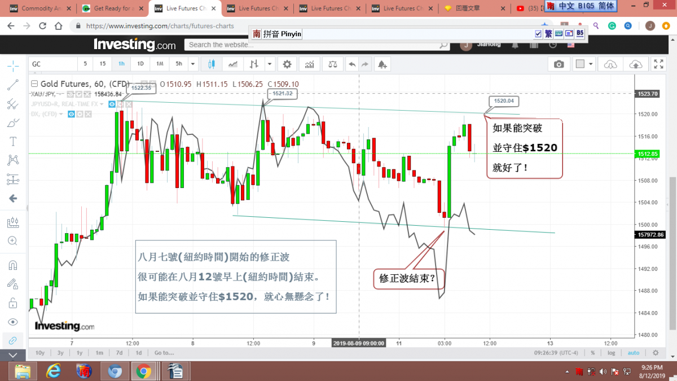
Task: Select the chart patterns tool
Action: pos(13,160)
